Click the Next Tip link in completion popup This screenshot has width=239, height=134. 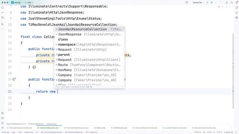(x=89, y=87)
